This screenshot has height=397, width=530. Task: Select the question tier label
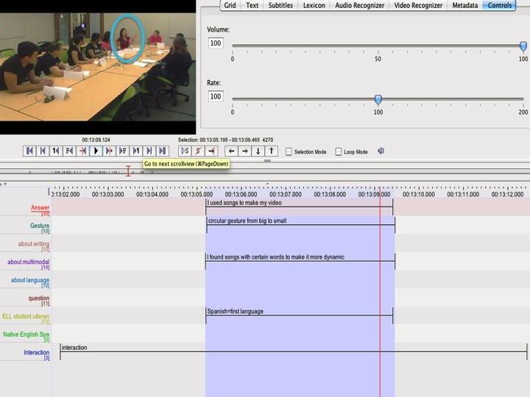tap(38, 298)
